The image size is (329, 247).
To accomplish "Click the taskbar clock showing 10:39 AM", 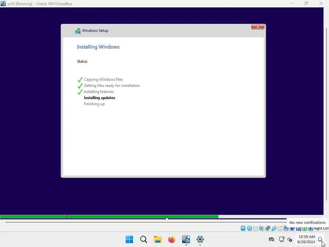I will [x=306, y=239].
